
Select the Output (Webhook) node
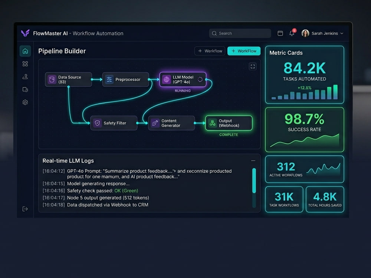pos(229,123)
